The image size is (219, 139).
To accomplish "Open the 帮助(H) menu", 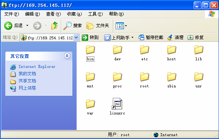I will (x=116, y=14).
